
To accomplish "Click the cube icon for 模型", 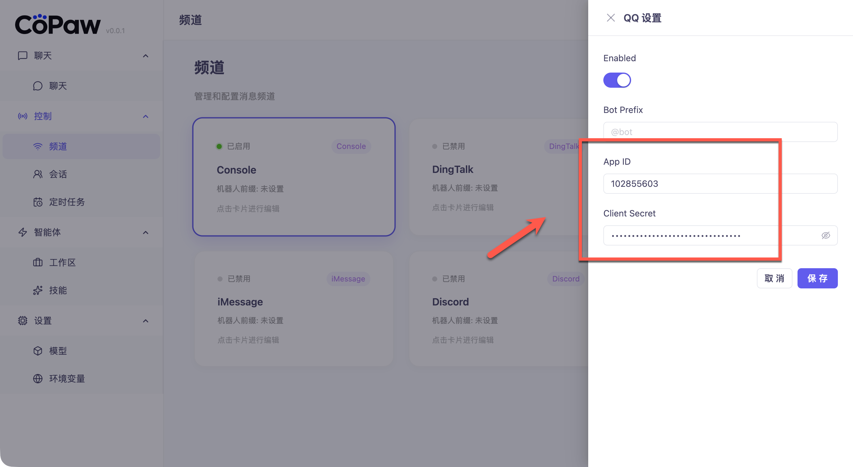I will [x=38, y=351].
